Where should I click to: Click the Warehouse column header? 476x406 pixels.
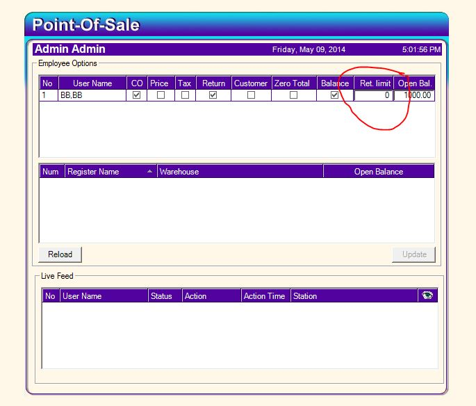coord(240,172)
